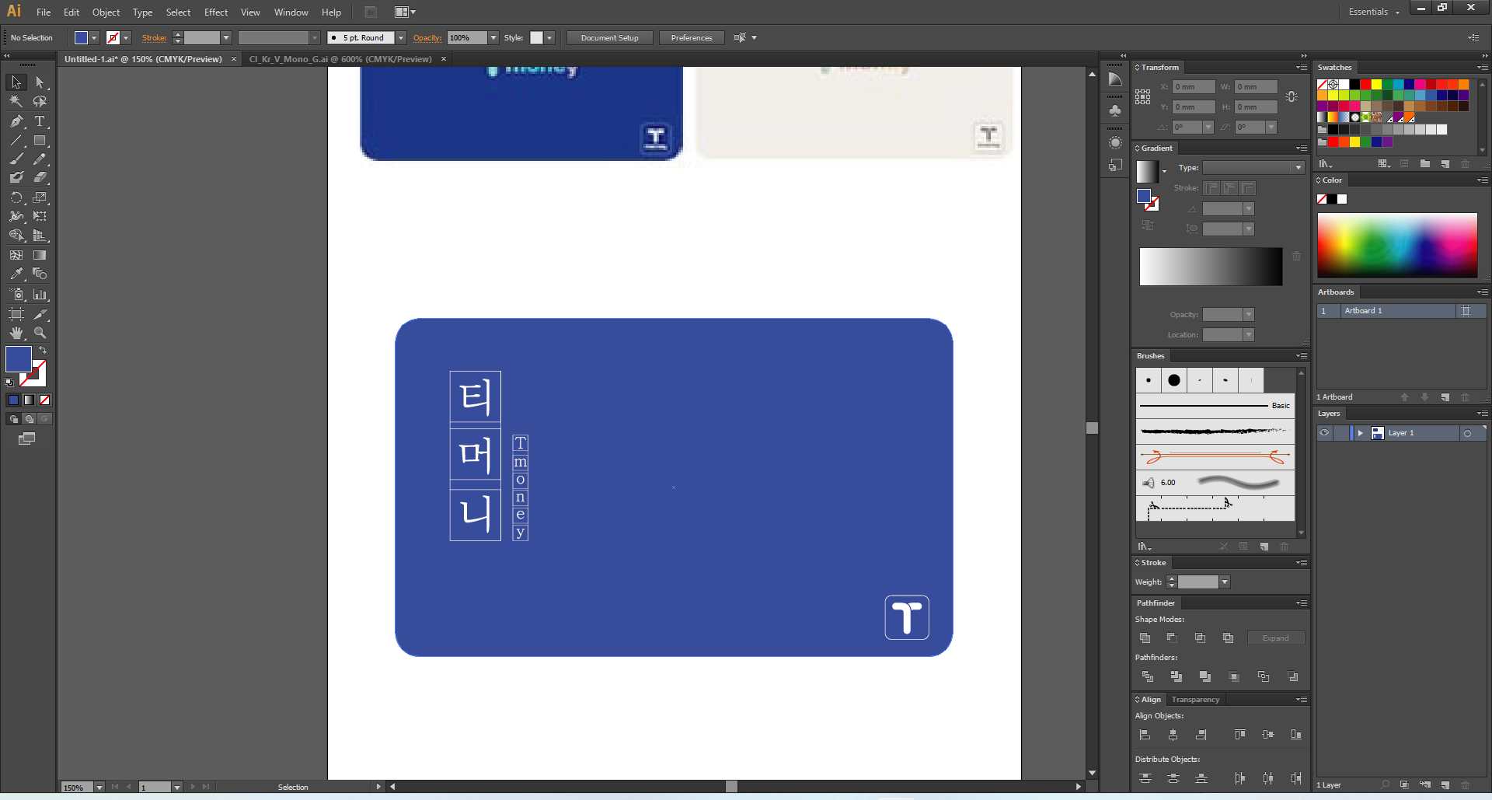1492x800 pixels.
Task: Open the Window menu
Action: coord(291,12)
